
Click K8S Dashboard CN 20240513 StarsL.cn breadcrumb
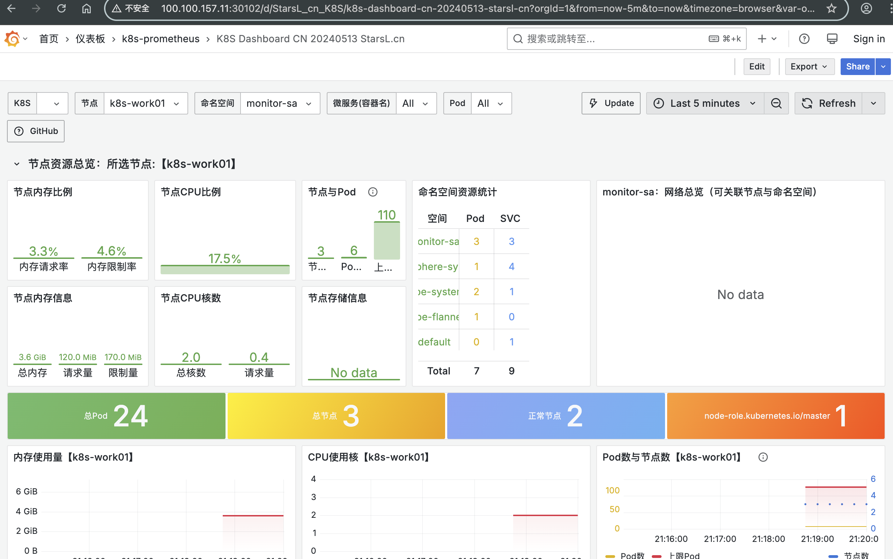click(310, 38)
